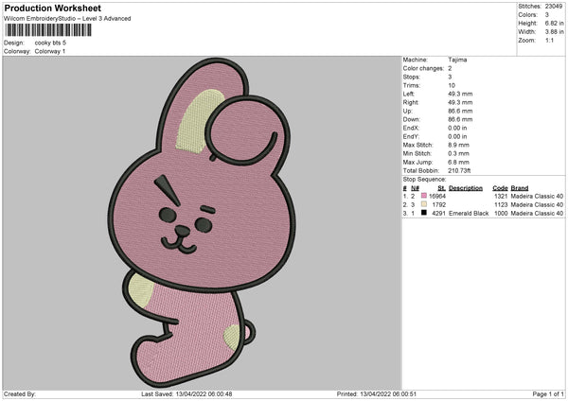Click the 'Brand' column header
The height and width of the screenshot is (401, 568).
(x=520, y=188)
